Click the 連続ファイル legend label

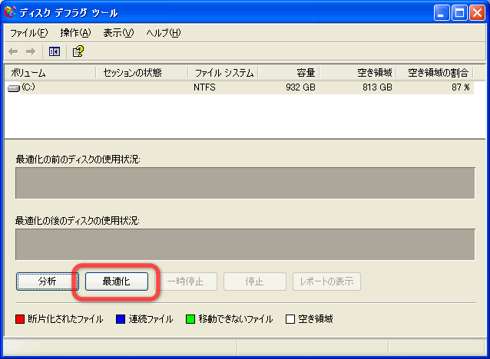coord(151,319)
